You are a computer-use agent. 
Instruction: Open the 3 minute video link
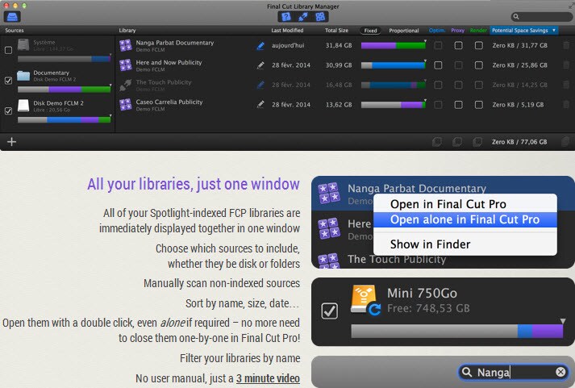click(x=268, y=378)
